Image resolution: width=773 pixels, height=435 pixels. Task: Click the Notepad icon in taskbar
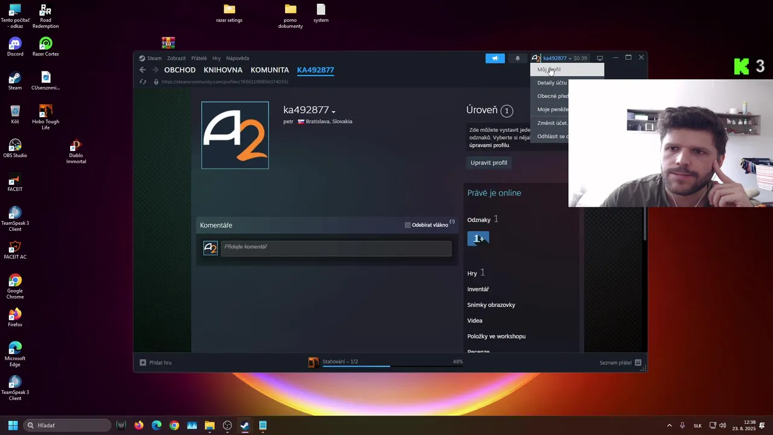click(x=263, y=425)
